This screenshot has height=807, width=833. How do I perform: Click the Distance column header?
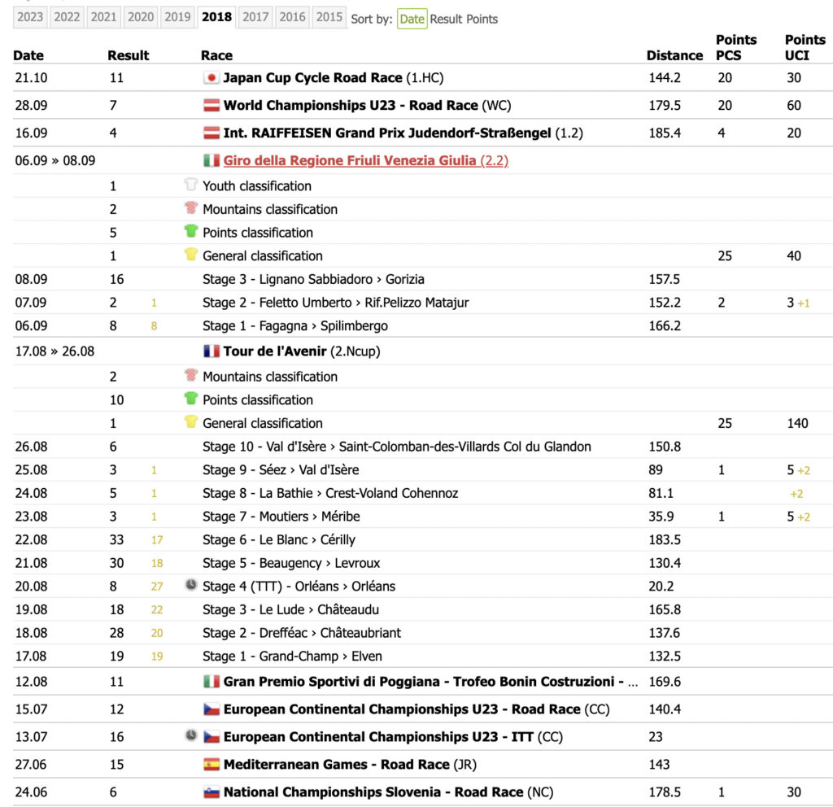[x=674, y=56]
